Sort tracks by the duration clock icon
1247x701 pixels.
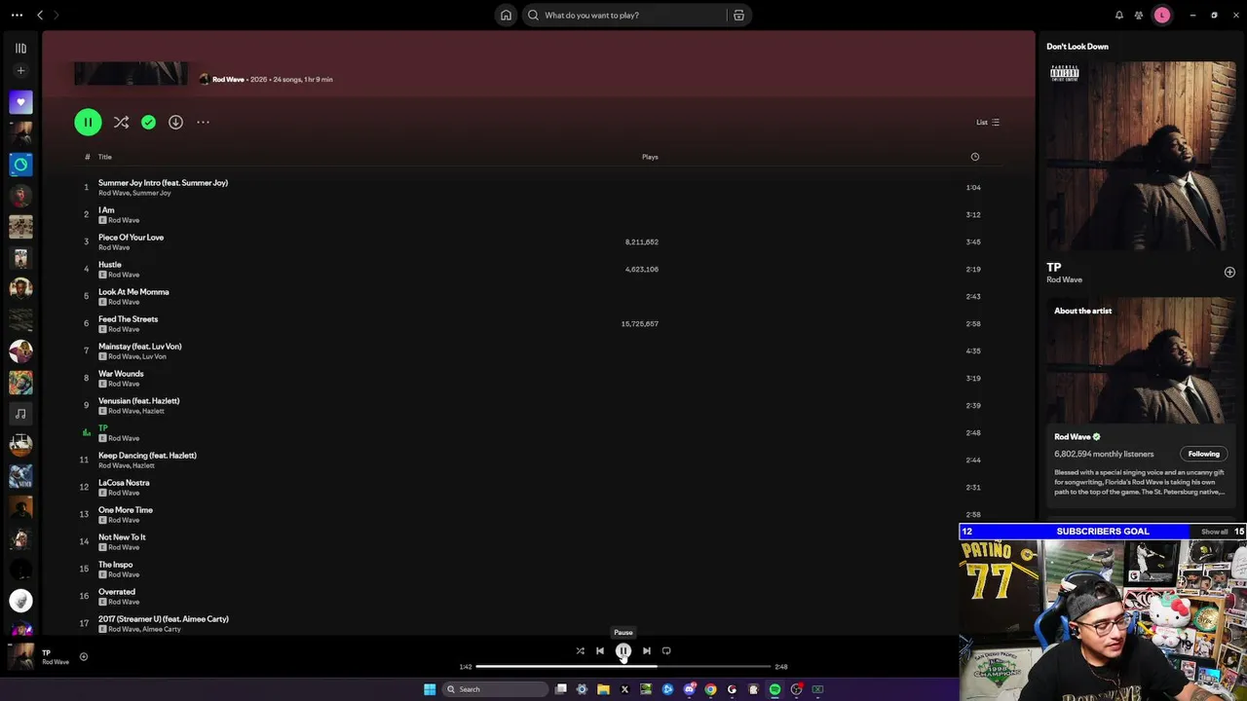point(974,157)
